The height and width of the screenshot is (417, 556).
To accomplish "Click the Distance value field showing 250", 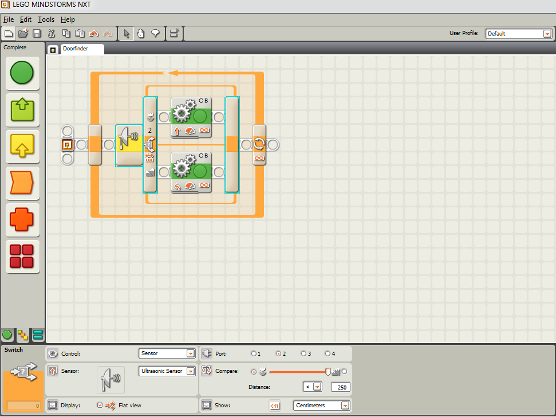I will coord(340,387).
